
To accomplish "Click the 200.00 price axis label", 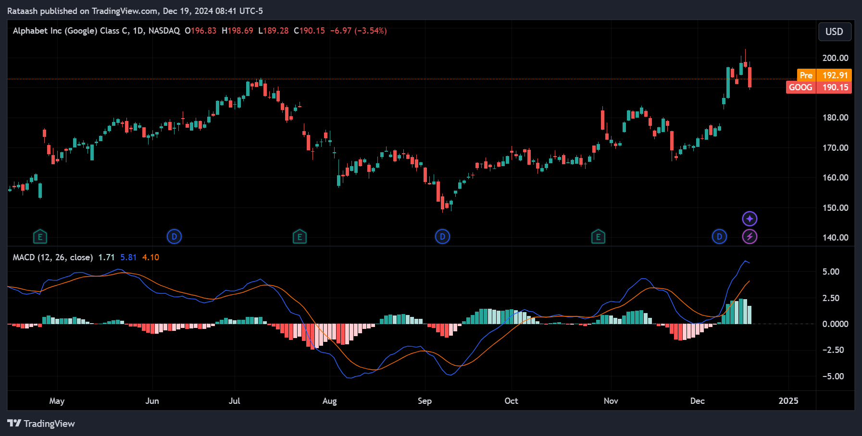I will (836, 58).
